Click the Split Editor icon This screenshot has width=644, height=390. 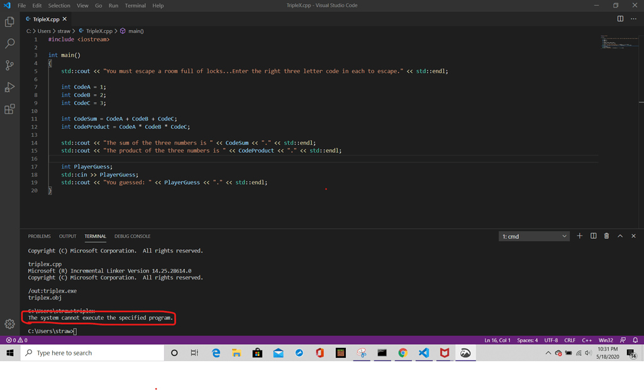pyautogui.click(x=620, y=19)
